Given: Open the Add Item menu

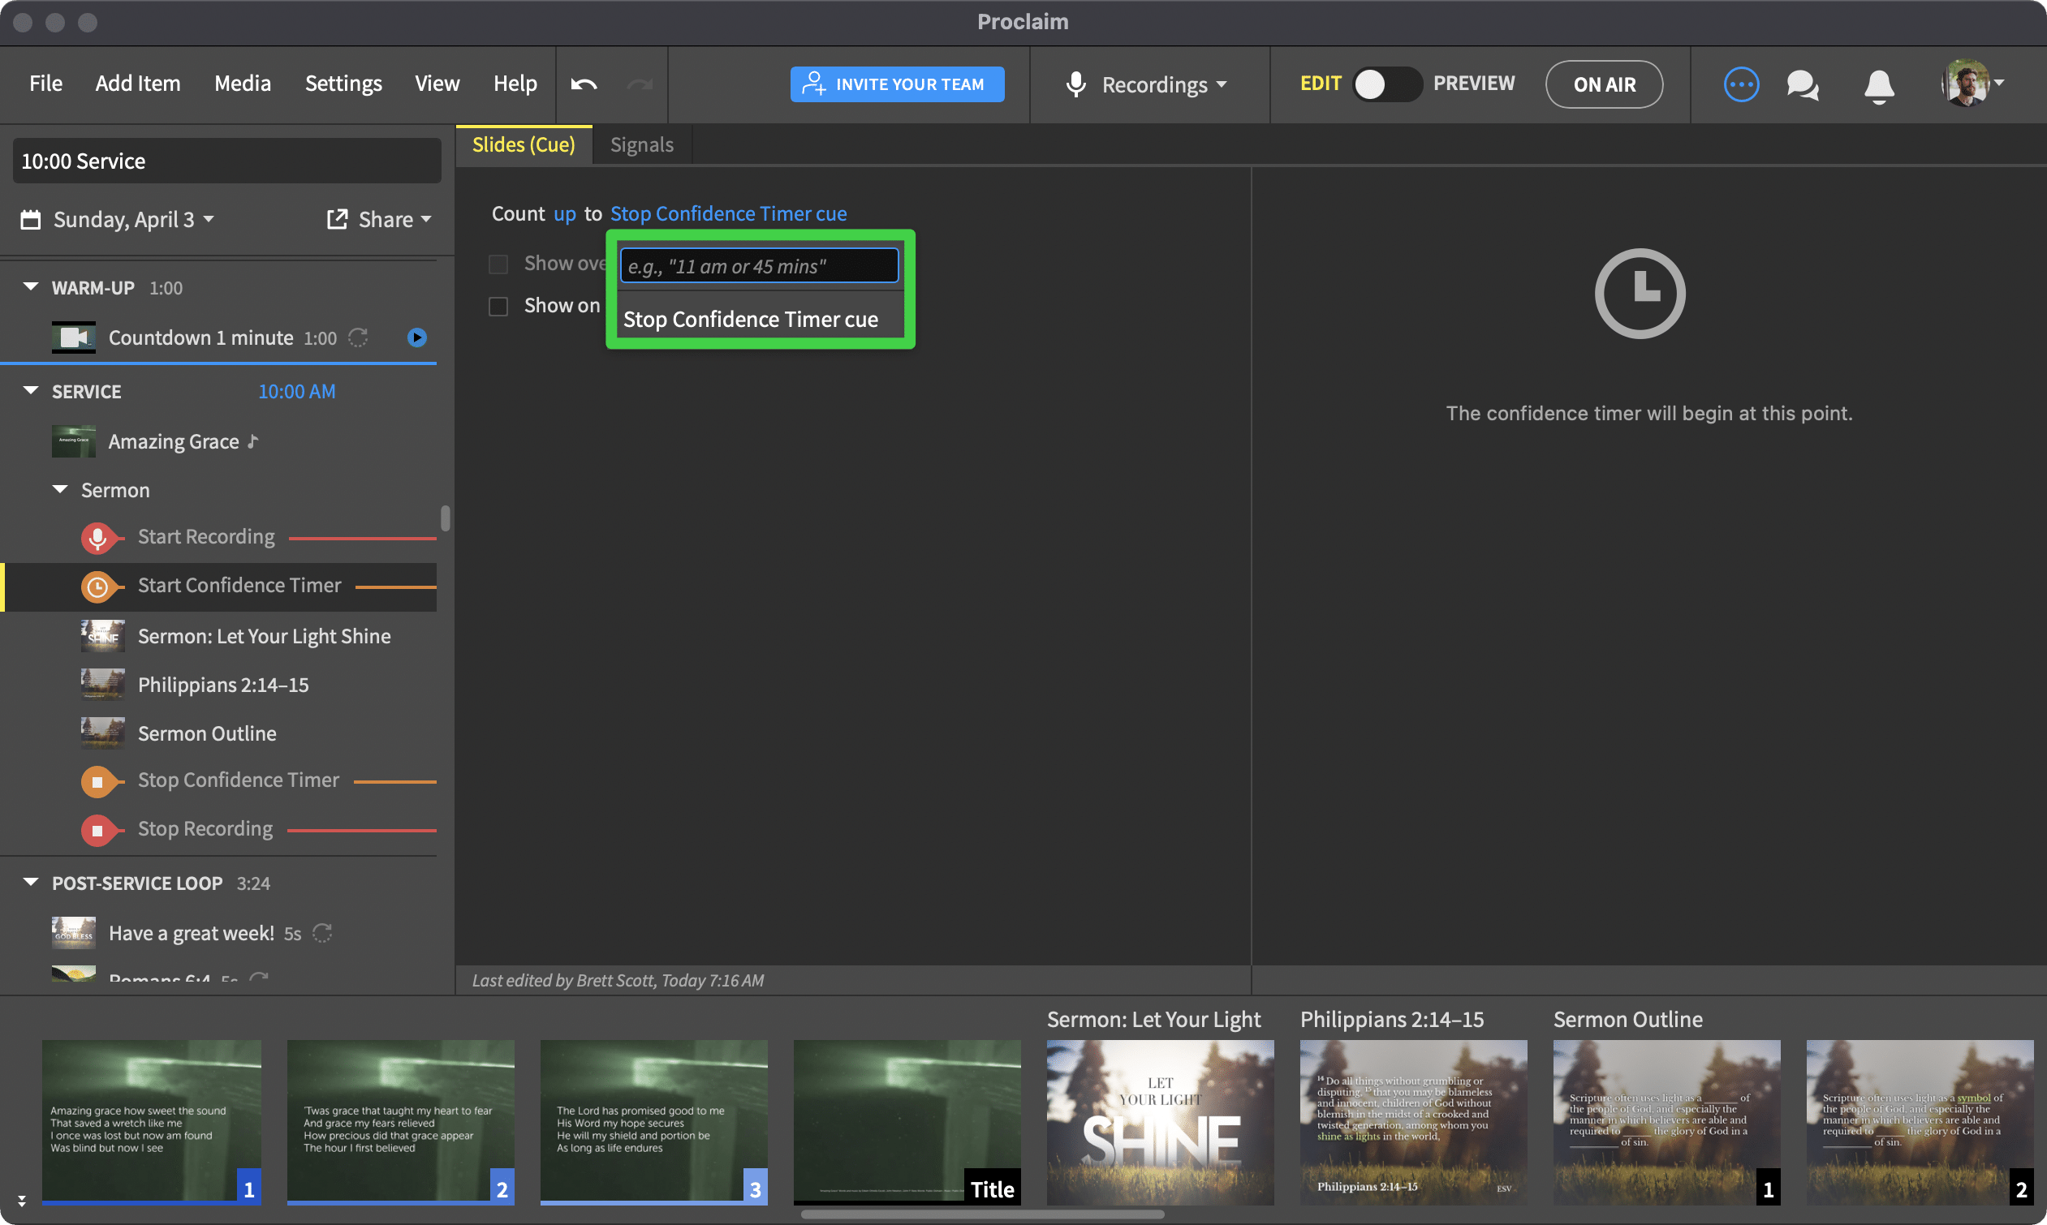Looking at the screenshot, I should click(138, 84).
